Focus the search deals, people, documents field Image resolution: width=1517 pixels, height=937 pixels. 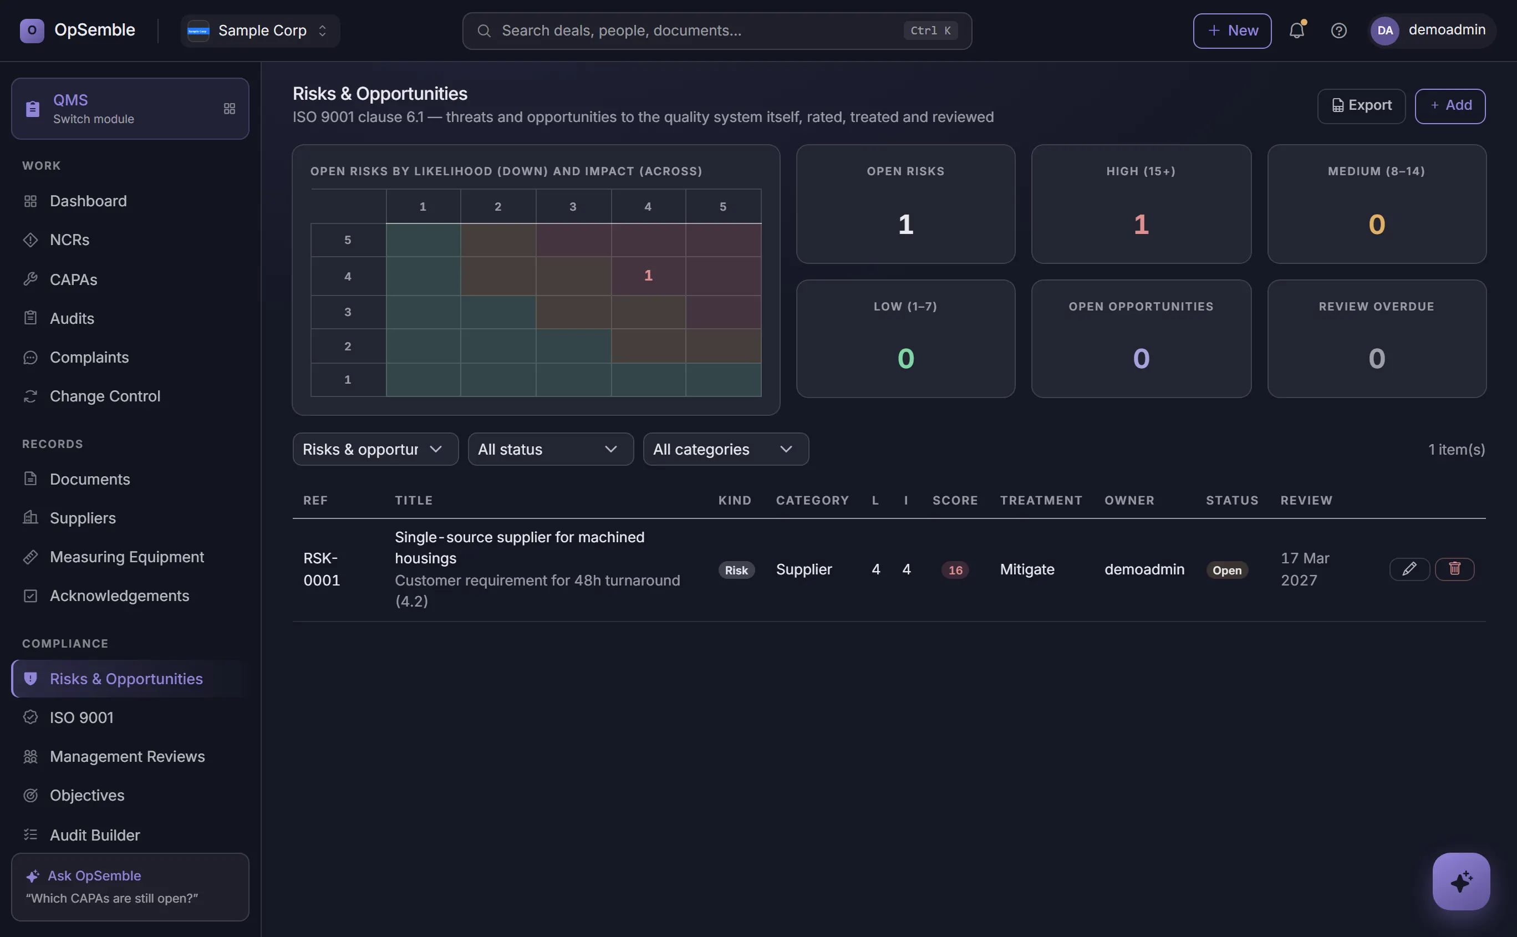717,30
